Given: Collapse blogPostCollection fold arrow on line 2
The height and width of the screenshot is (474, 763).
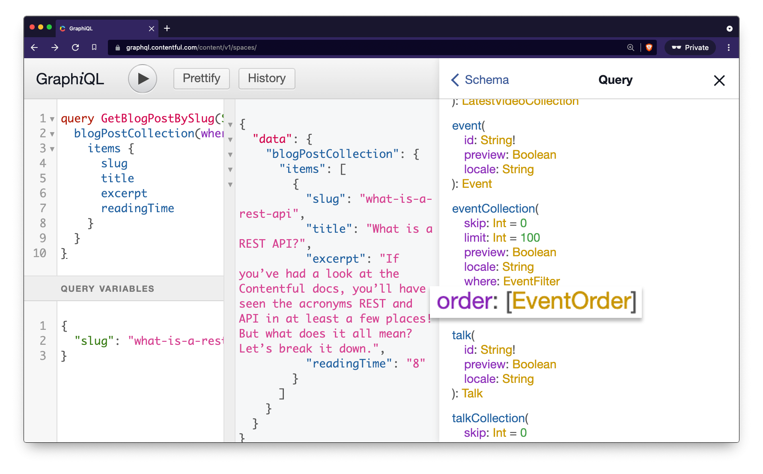Looking at the screenshot, I should (52, 134).
